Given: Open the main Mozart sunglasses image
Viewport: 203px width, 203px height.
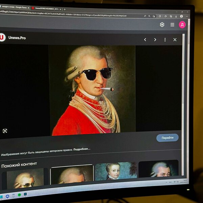Looking at the screenshot, I should pos(92,90).
